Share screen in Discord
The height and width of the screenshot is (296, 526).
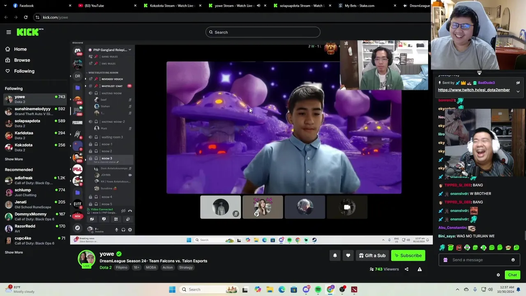point(104,220)
